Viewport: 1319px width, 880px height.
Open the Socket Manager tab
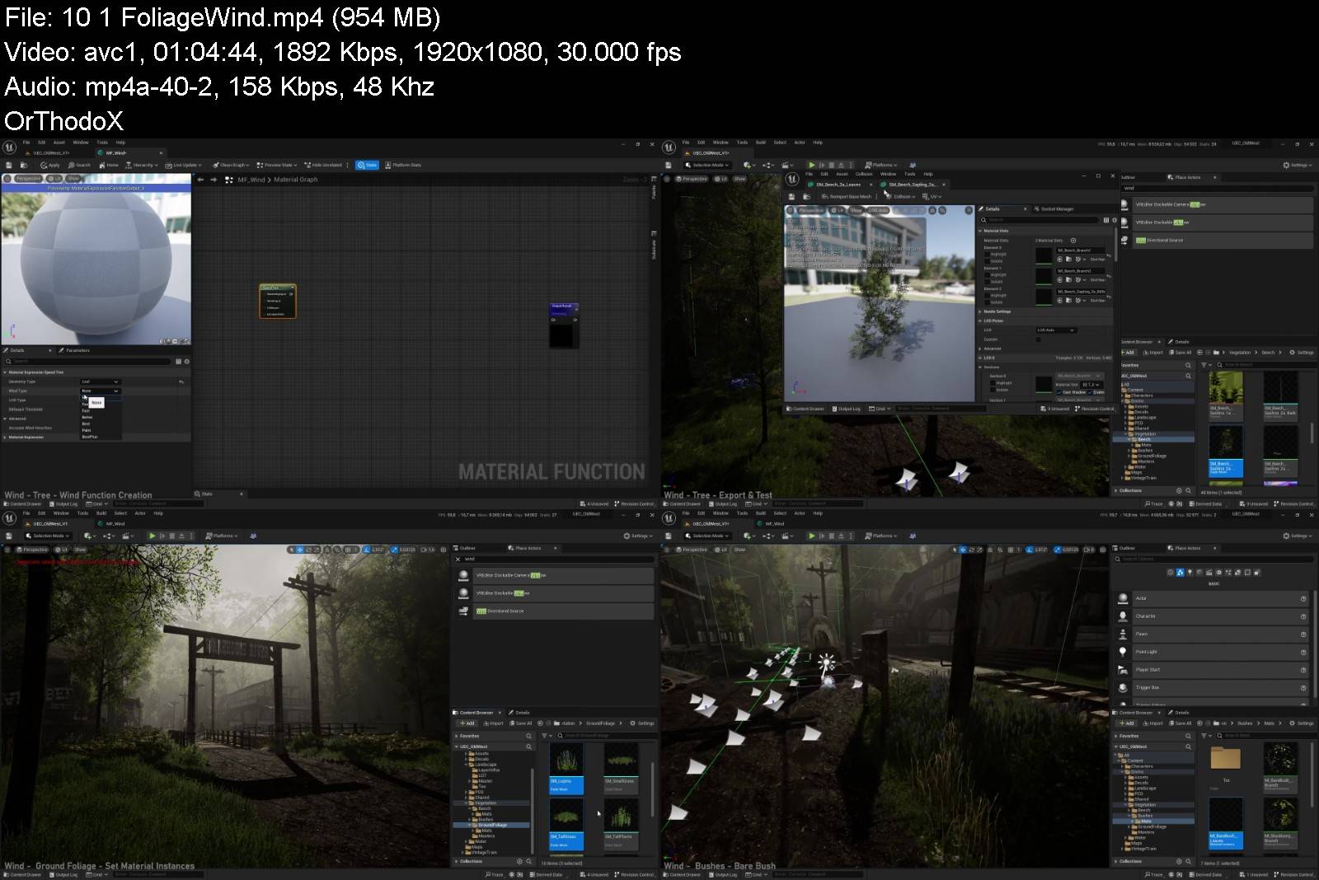pyautogui.click(x=1054, y=208)
